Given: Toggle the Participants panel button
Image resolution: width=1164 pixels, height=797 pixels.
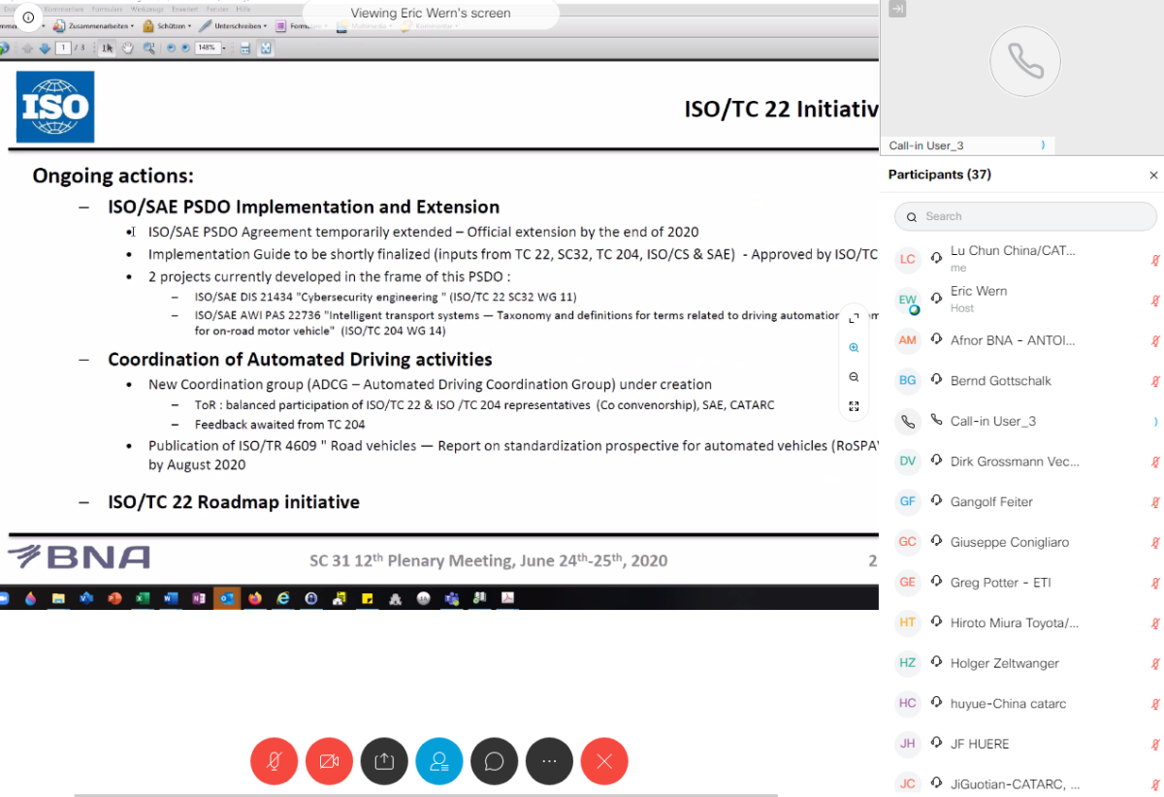Looking at the screenshot, I should [x=439, y=761].
